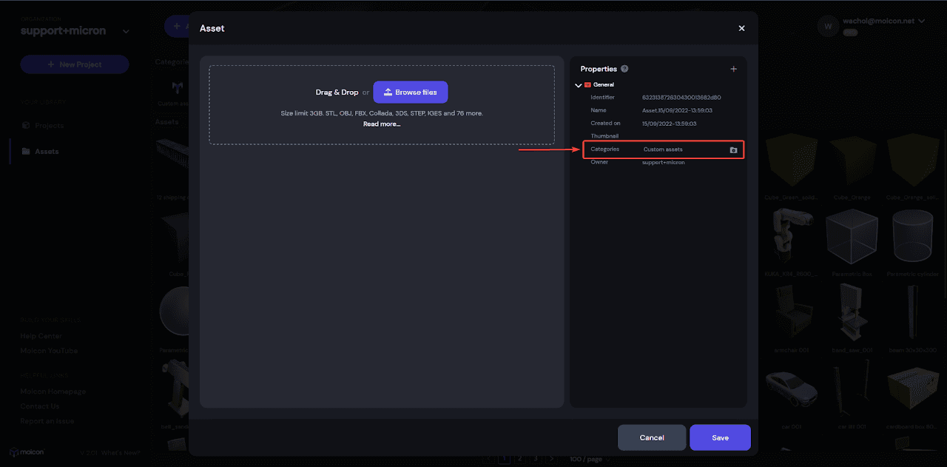
Task: Click the Save button
Action: pyautogui.click(x=720, y=437)
